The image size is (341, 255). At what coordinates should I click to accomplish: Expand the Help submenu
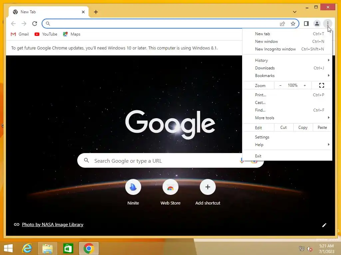[287, 145]
